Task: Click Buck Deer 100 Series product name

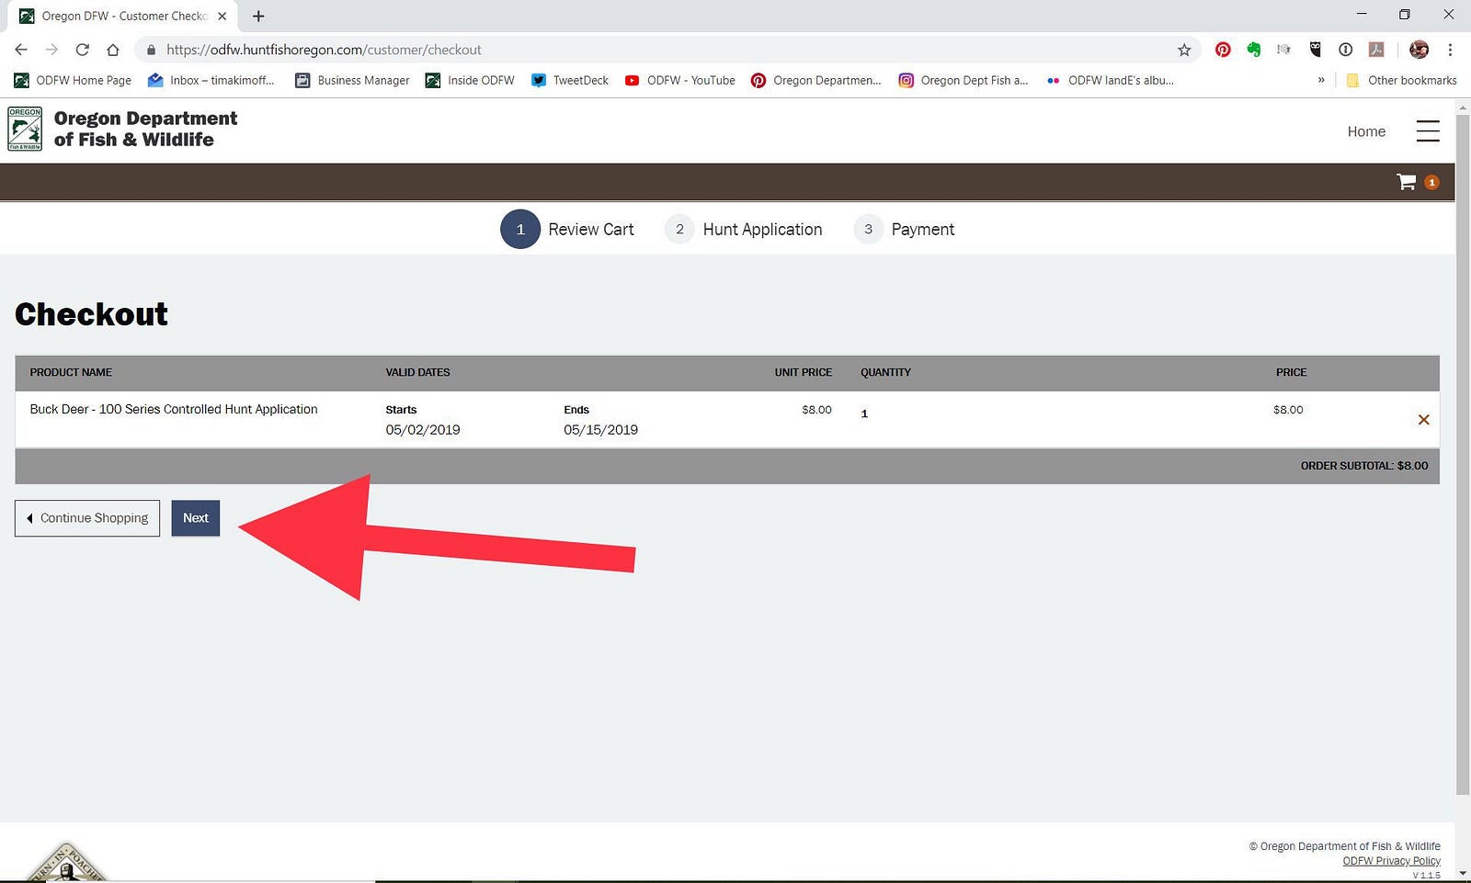Action: coord(174,409)
